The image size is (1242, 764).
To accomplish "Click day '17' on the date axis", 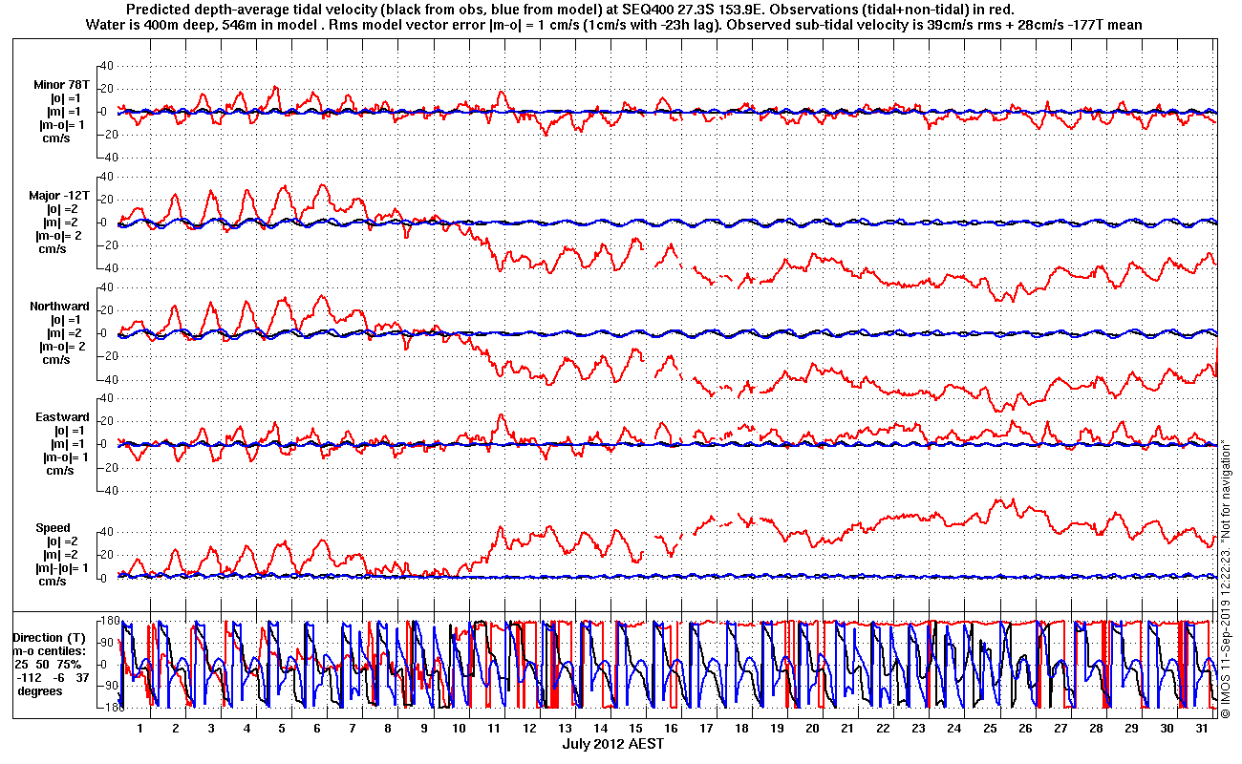I will (706, 729).
